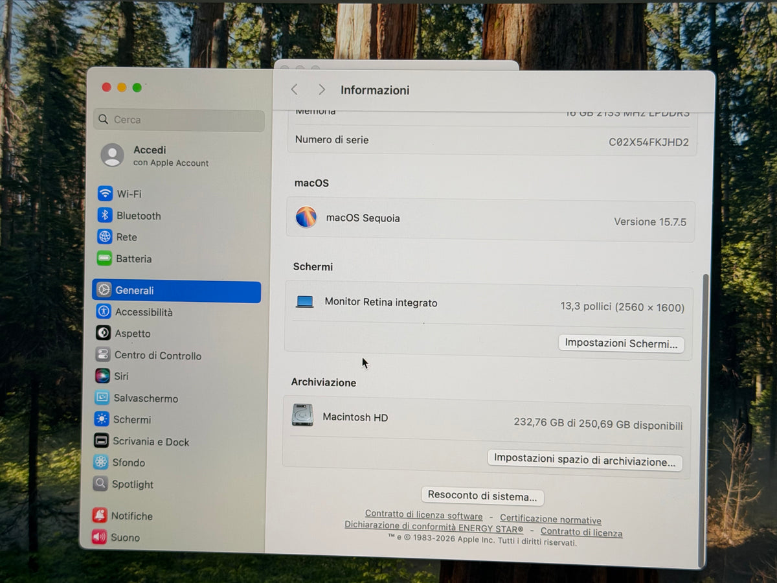Open Impostazioni spazio di archiviazione
This screenshot has width=777, height=583.
pyautogui.click(x=585, y=461)
